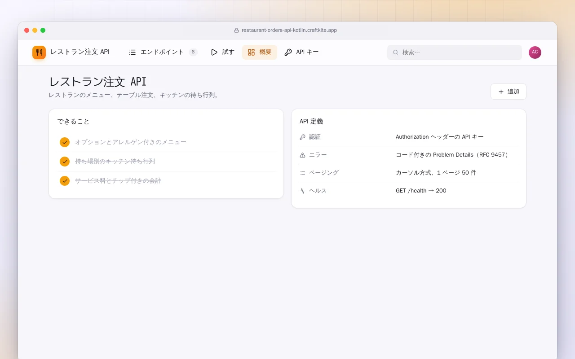Click value GET /health → 200
Image resolution: width=575 pixels, height=359 pixels.
tap(421, 191)
